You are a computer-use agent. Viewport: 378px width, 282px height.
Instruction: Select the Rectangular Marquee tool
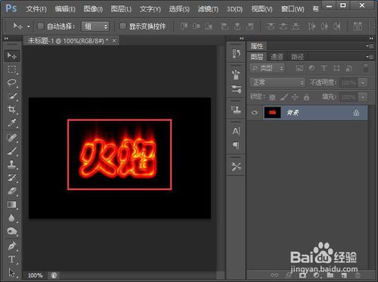[x=11, y=69]
